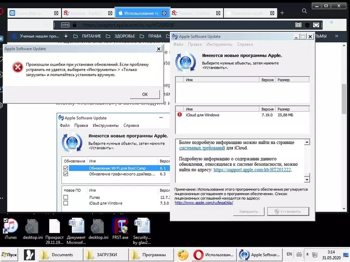Open a new browser tab with plus
Viewport: 350px width, 262px height.
[282, 13]
